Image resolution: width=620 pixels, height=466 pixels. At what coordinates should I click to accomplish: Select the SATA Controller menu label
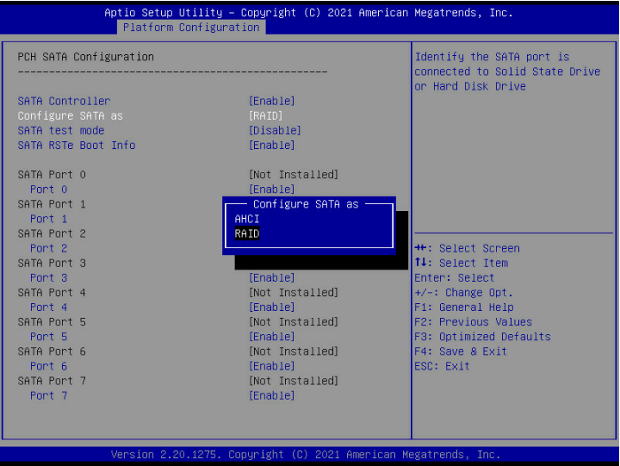tap(64, 101)
